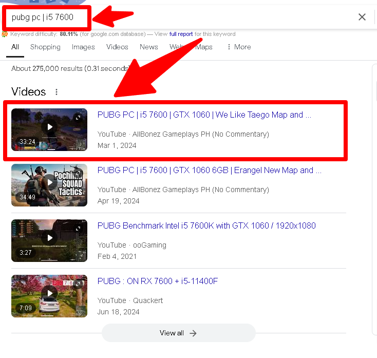Open the full report link for keyword difficulty
Image resolution: width=377 pixels, height=358 pixels.
coord(181,34)
